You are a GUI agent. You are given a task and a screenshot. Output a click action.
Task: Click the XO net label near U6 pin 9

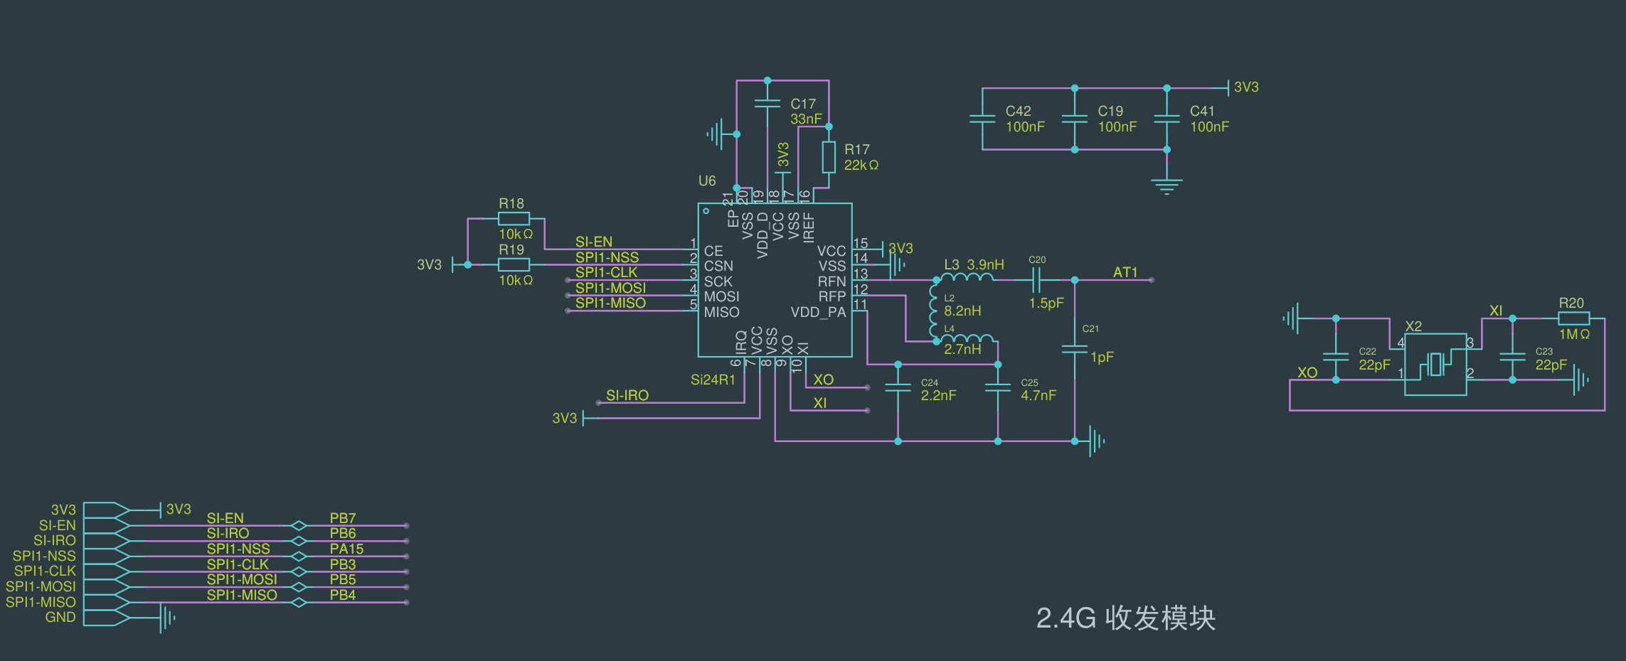coord(823,380)
